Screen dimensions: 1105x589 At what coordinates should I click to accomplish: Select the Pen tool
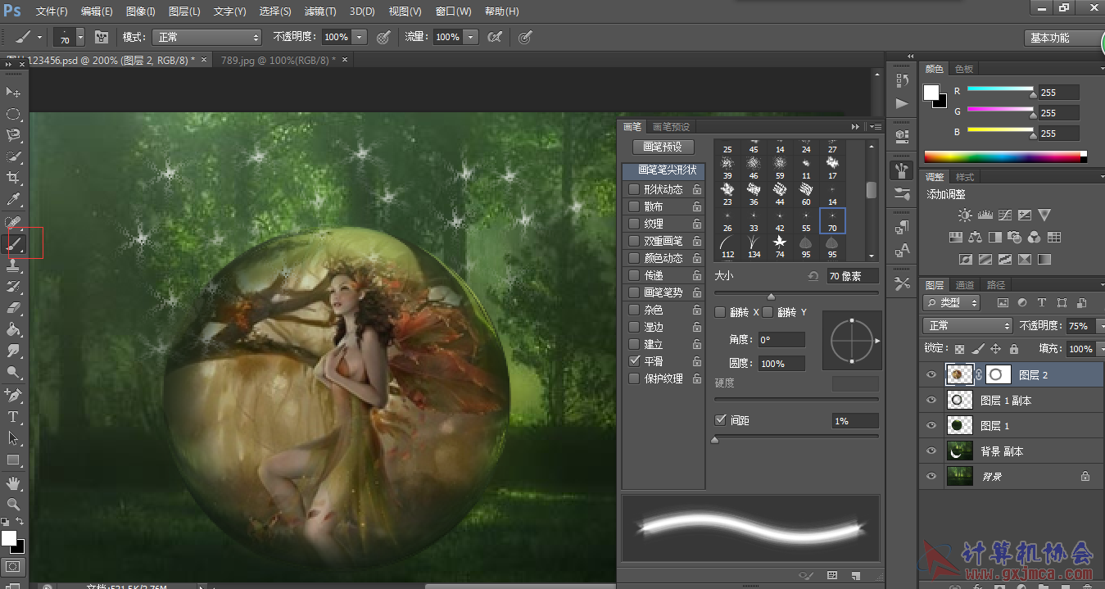coord(14,395)
